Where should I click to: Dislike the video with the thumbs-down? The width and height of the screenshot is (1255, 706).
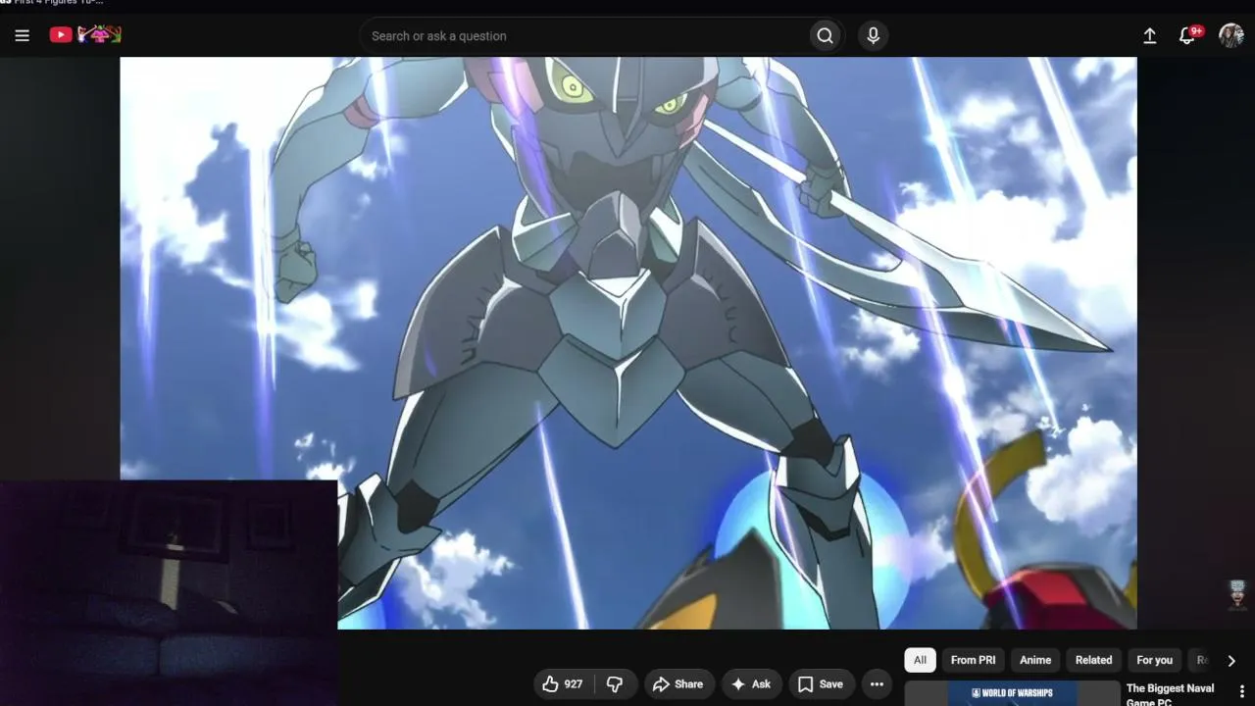(616, 684)
